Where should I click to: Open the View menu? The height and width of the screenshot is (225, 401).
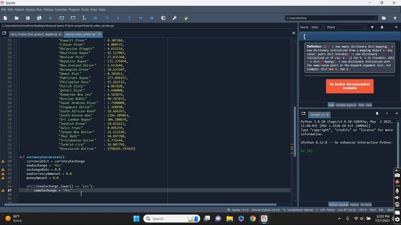93,9
